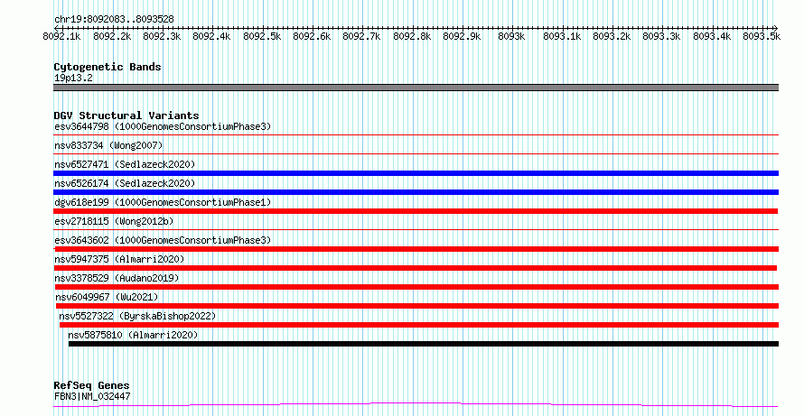The image size is (804, 416).
Task: Click the black bar under nsv5875810
Action: [x=424, y=344]
